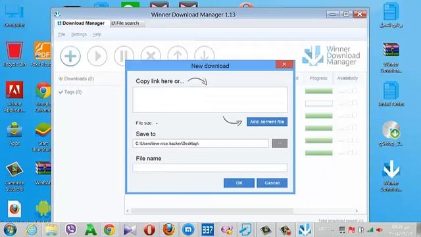The width and height of the screenshot is (421, 237).
Task: Click the network signal icon in tray
Action: coord(370,230)
